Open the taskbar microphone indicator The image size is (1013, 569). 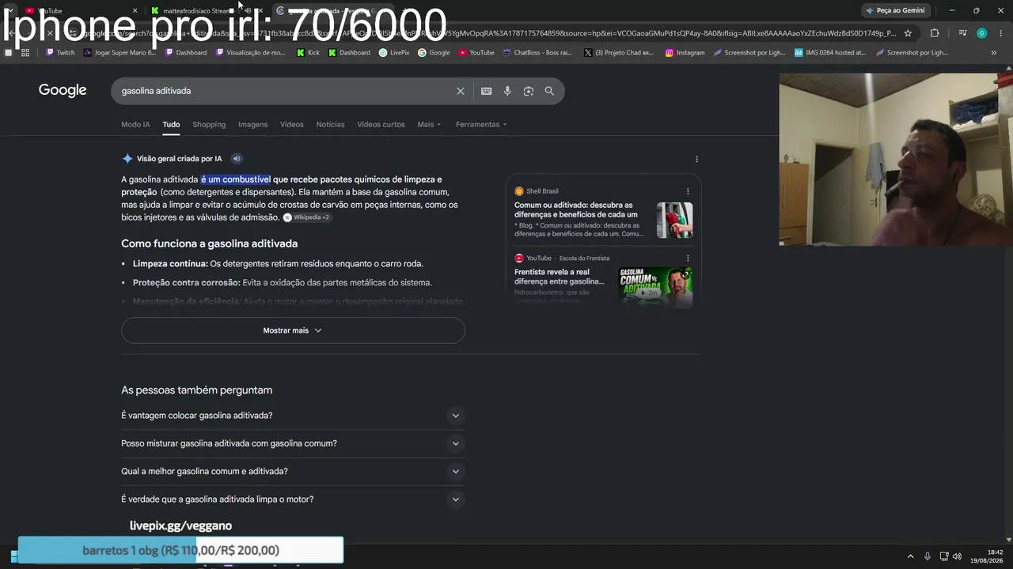927,556
